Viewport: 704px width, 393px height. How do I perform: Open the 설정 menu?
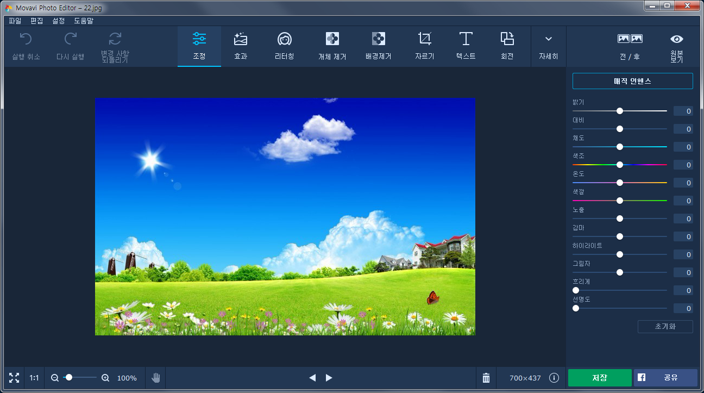tap(59, 21)
